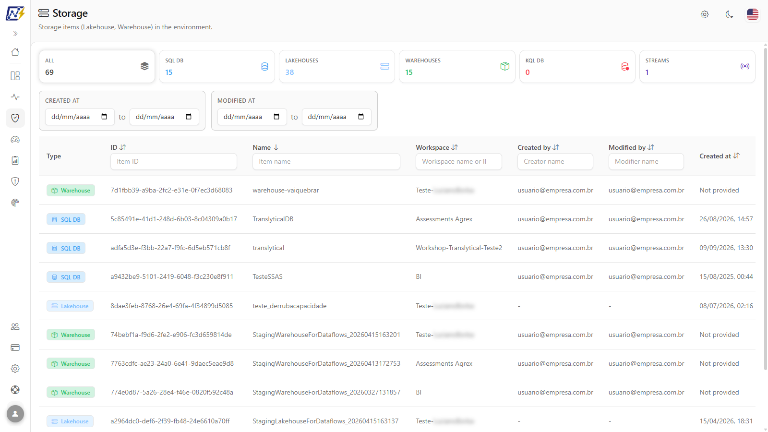The height and width of the screenshot is (432, 768).
Task: Open calendar picker for Created At end date
Action: click(189, 117)
